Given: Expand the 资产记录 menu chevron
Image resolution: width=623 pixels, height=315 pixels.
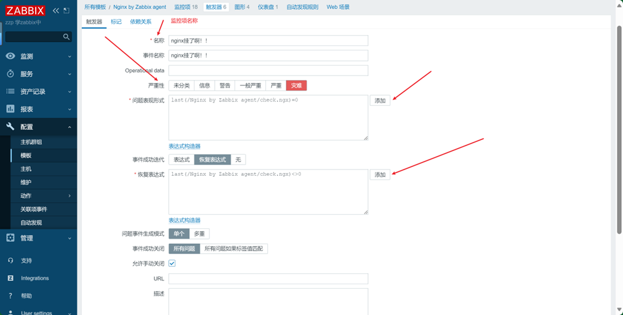Looking at the screenshot, I should [x=70, y=92].
